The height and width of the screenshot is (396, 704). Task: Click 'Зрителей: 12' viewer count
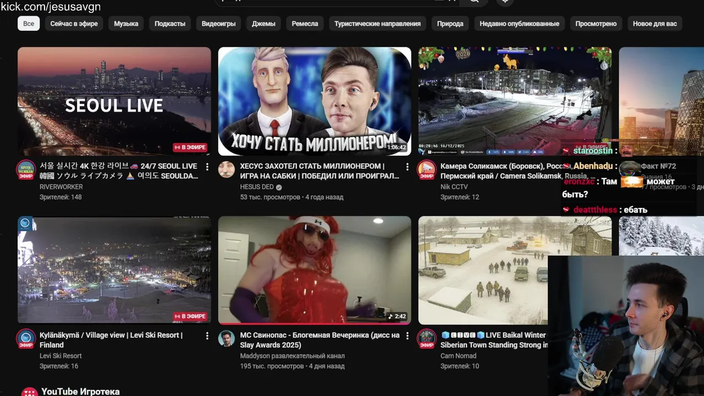click(x=460, y=197)
